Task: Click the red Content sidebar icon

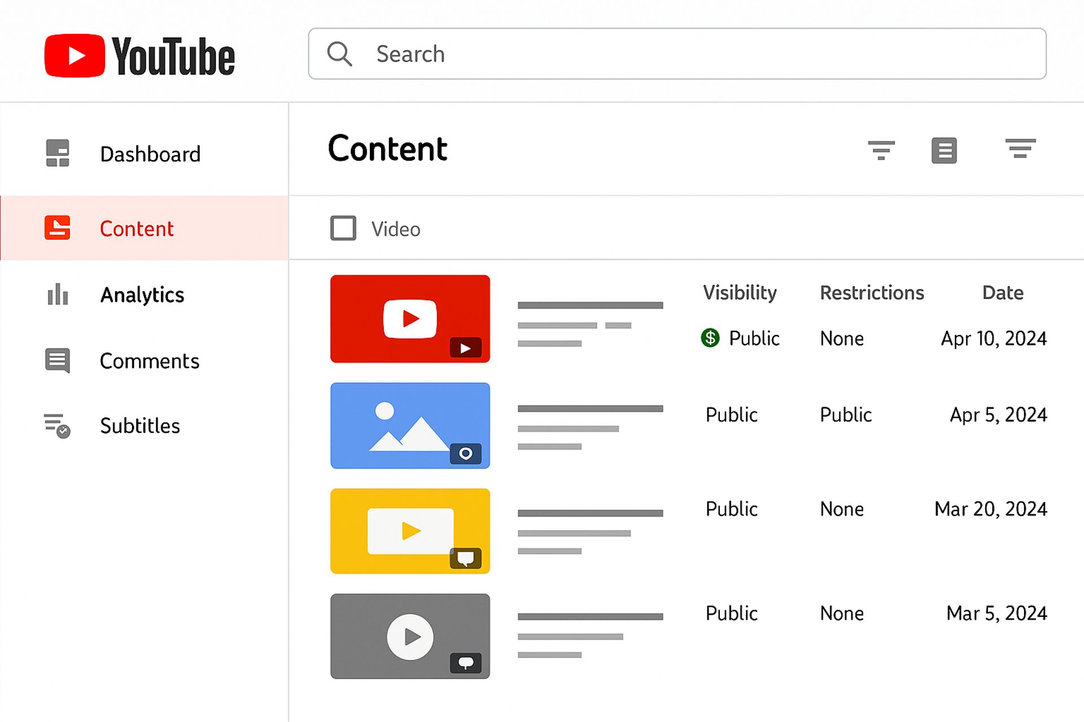Action: (58, 228)
